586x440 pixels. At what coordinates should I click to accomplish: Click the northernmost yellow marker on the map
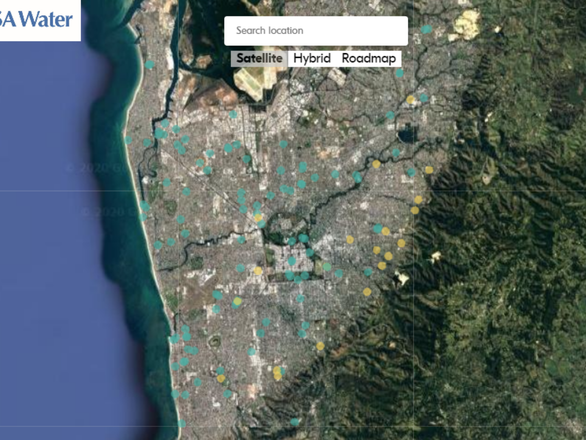click(x=411, y=100)
